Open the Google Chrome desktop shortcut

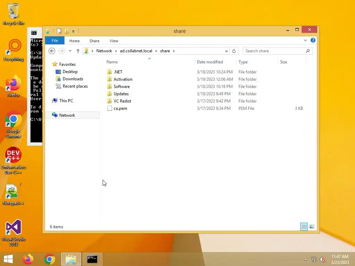coord(14,125)
